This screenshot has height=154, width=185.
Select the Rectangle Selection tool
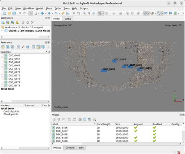point(35,13)
